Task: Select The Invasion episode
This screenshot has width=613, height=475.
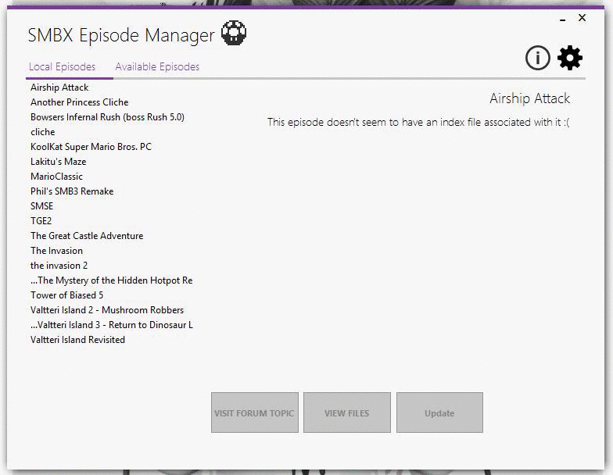Action: (56, 251)
